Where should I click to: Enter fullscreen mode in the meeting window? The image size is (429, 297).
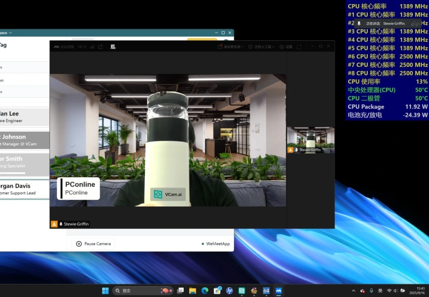pos(299,46)
